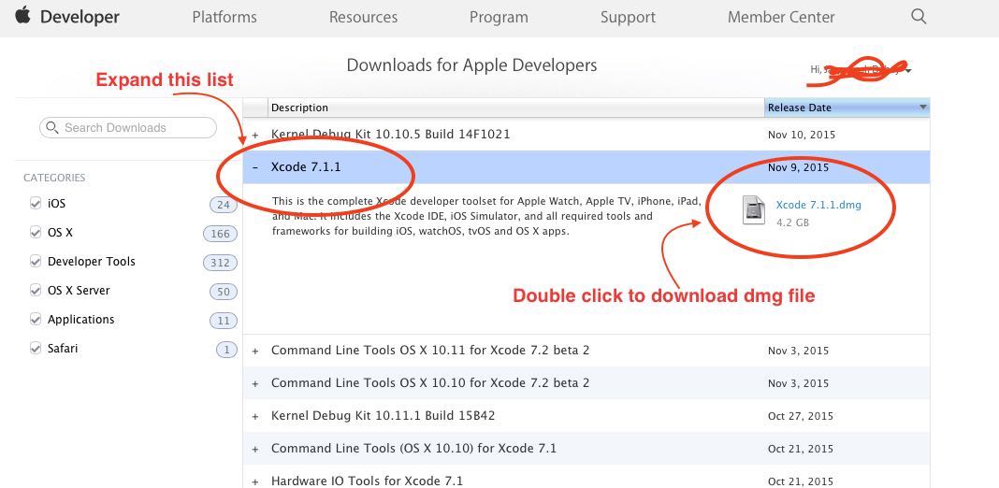Click the Xcode 7.1.1 dmg file icon

(x=754, y=209)
